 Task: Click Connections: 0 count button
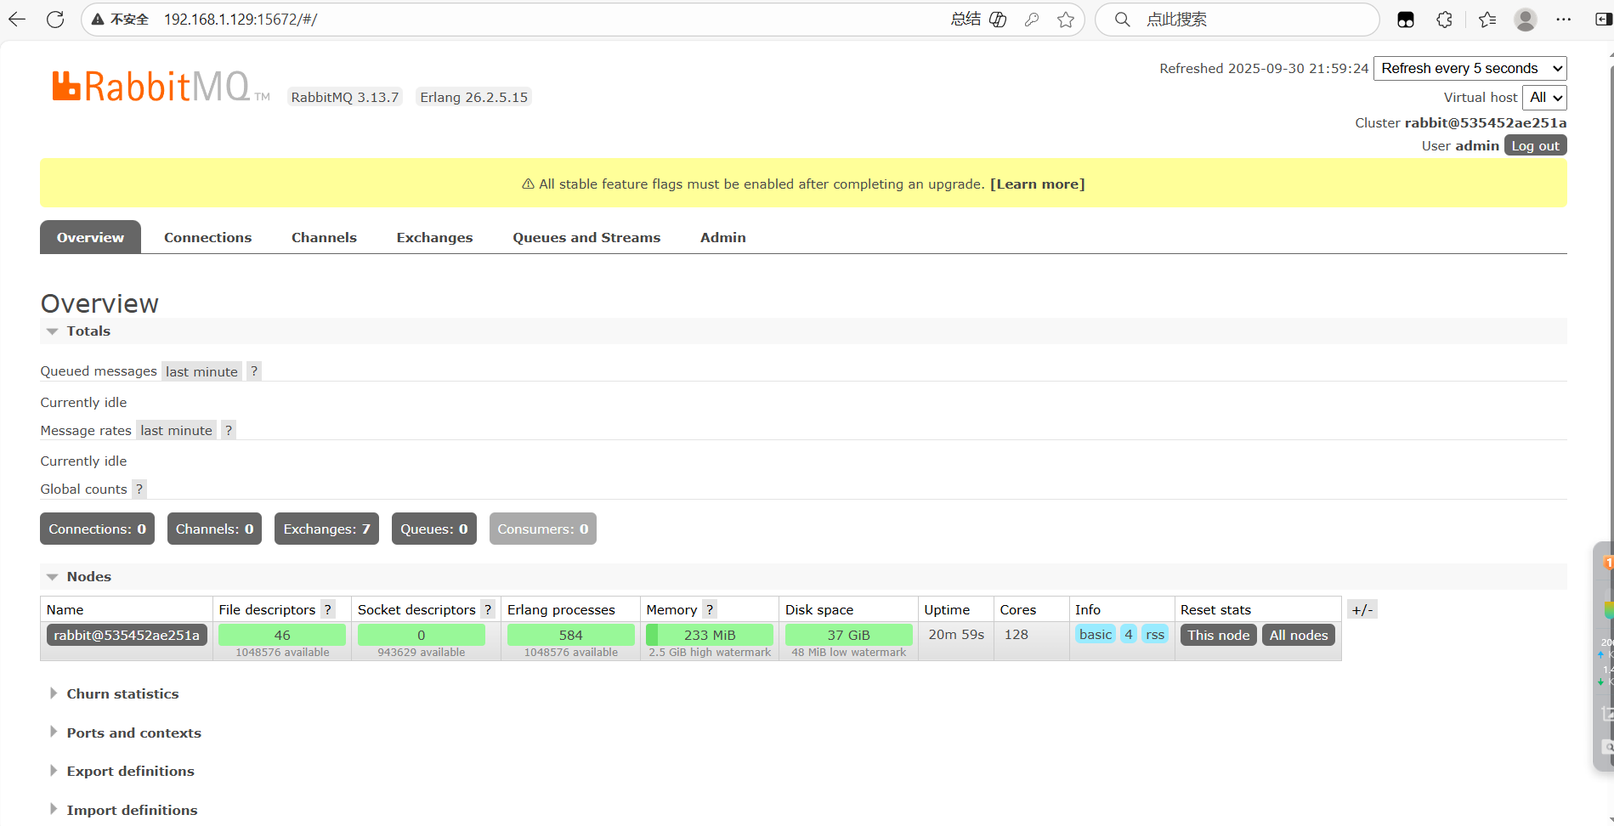coord(97,529)
